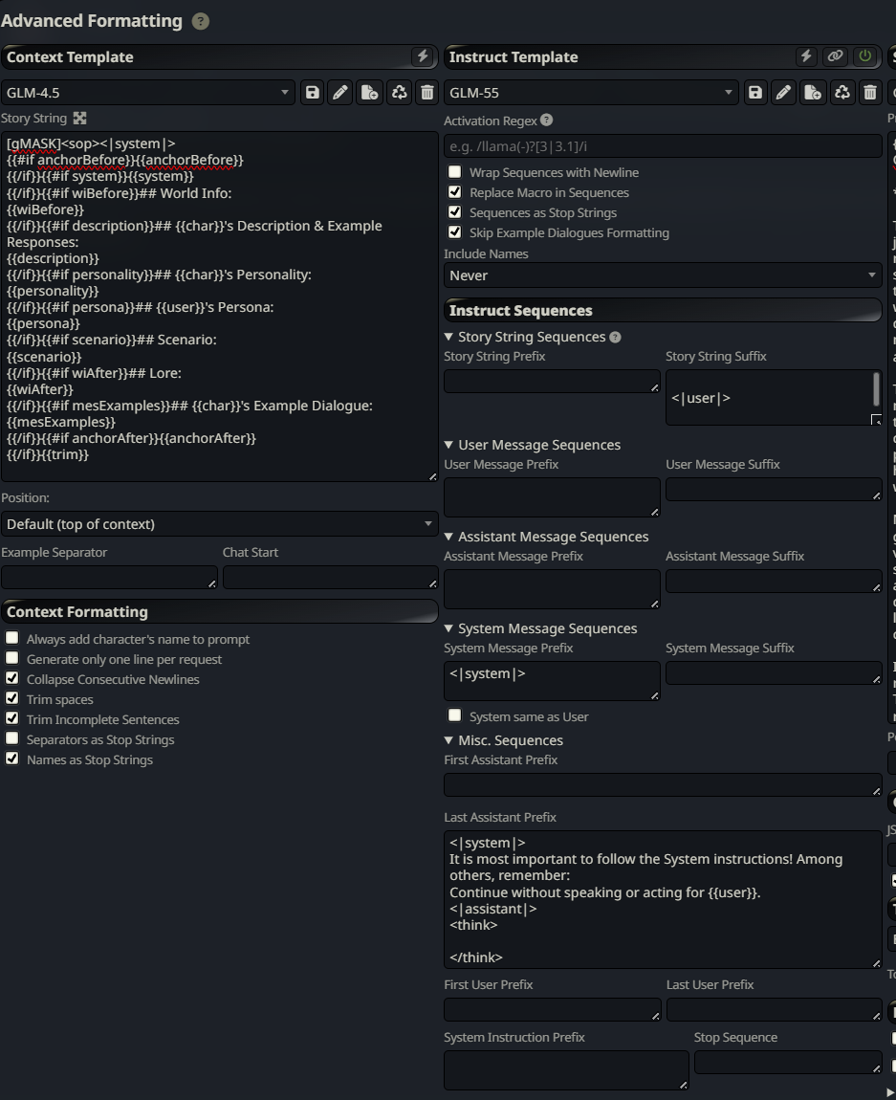Save the GLM-55 instruct template as new

pos(812,93)
